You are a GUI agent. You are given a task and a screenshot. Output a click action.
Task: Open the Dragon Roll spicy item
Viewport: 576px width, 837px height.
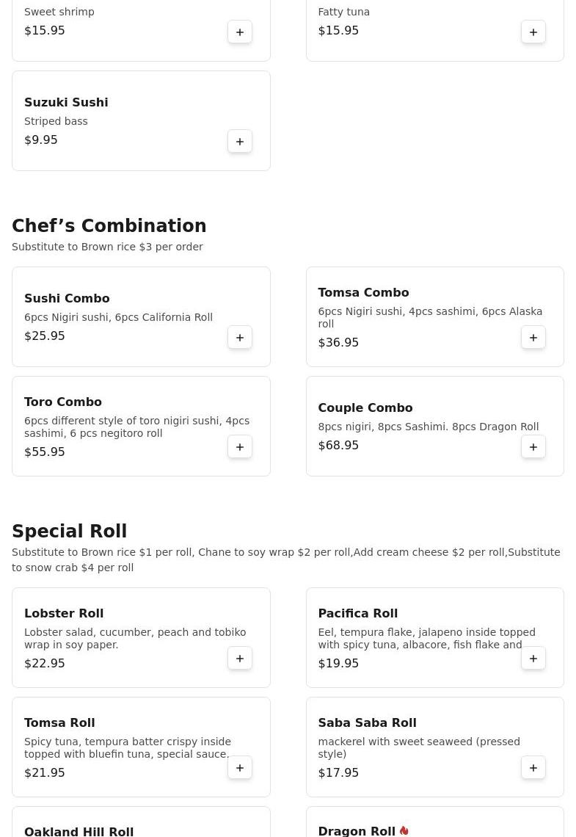pos(434,822)
